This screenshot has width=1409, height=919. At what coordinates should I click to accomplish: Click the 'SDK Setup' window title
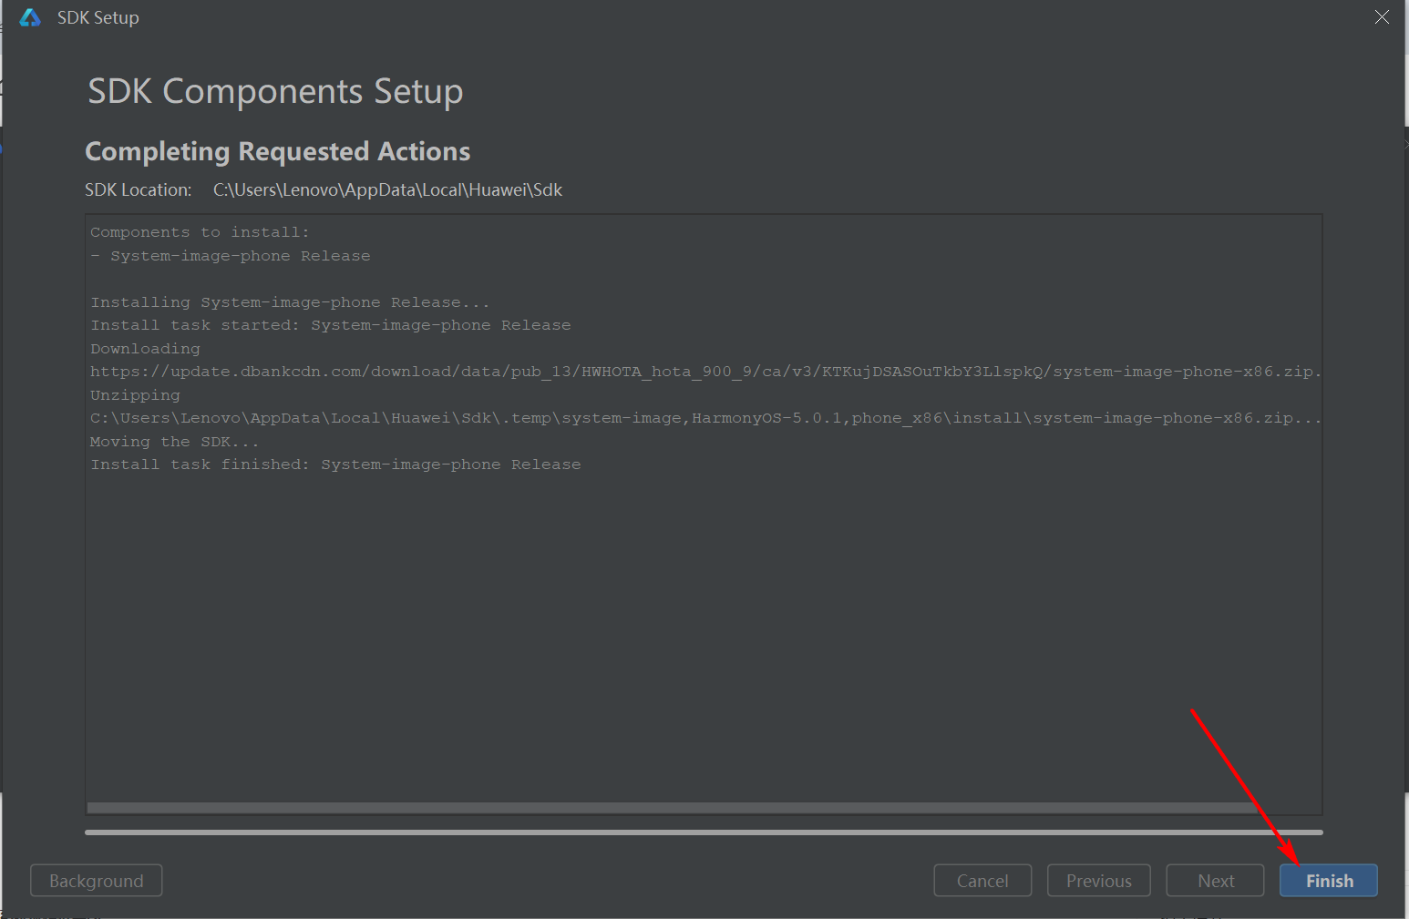point(98,18)
